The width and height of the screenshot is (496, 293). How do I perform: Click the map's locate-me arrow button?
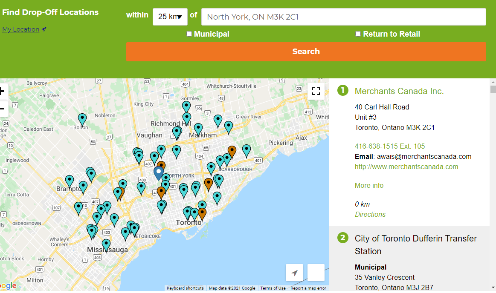(295, 273)
